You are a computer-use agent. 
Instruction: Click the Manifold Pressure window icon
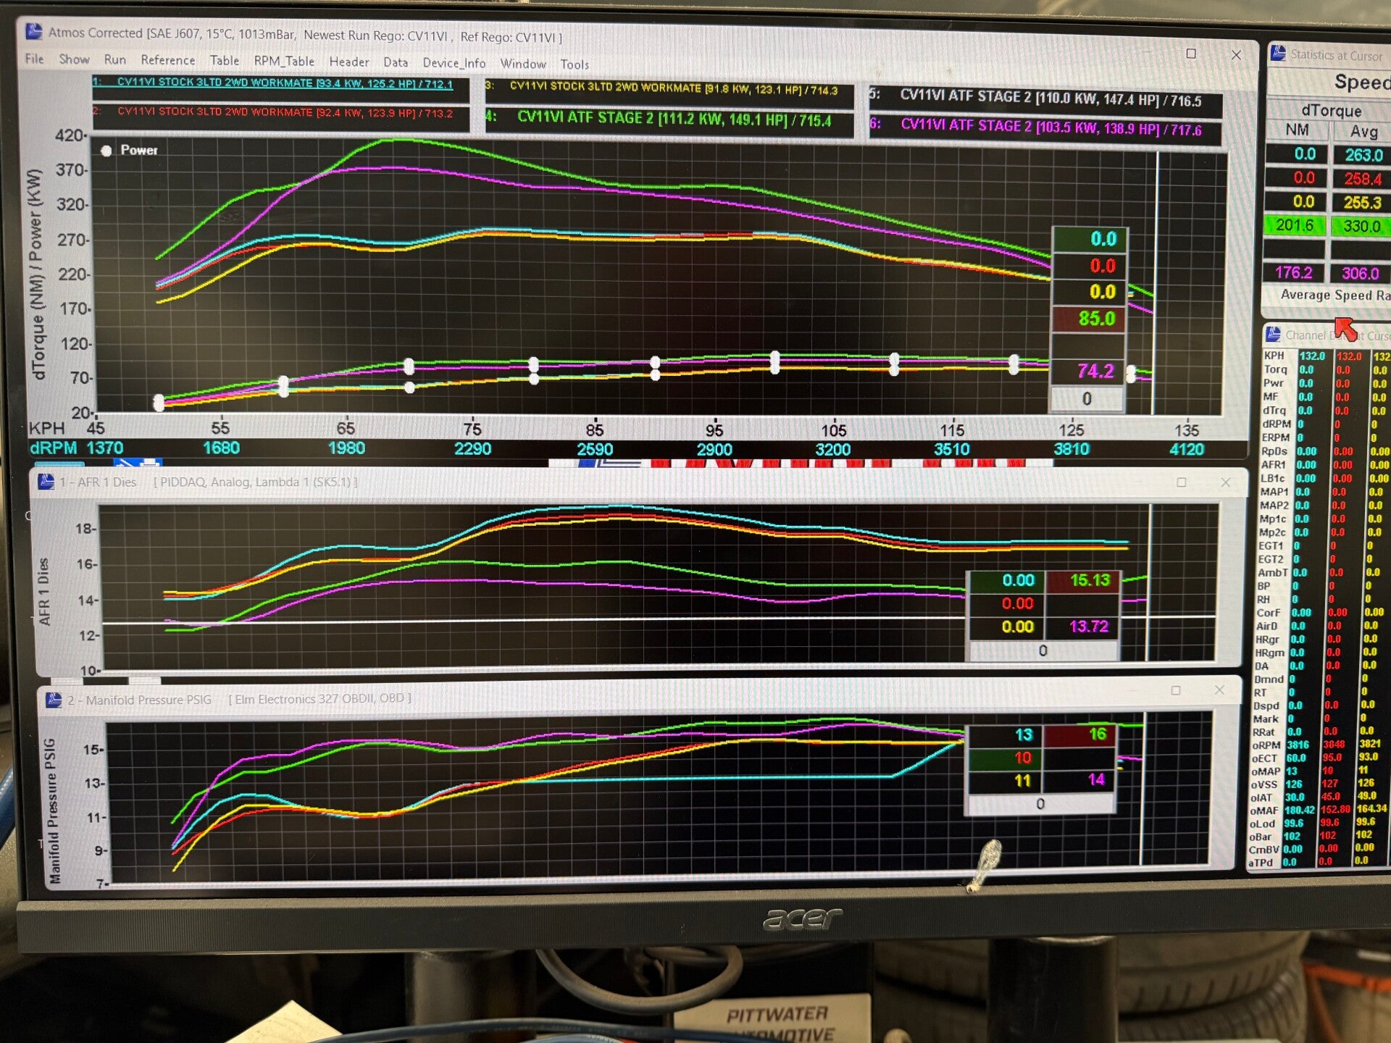tap(54, 700)
